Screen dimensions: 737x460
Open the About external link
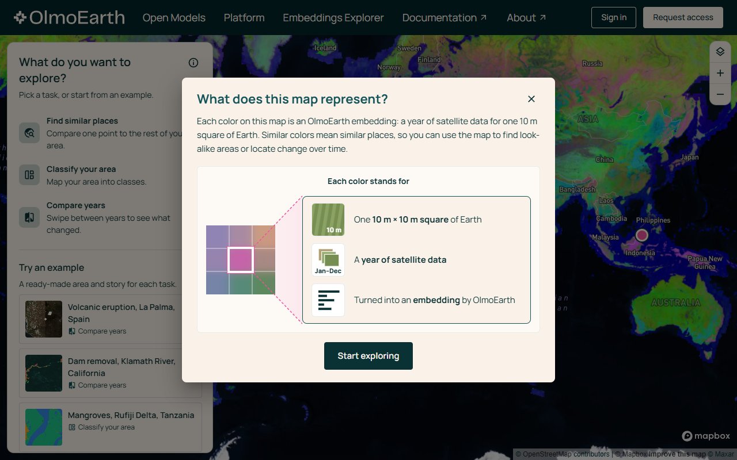click(x=526, y=18)
